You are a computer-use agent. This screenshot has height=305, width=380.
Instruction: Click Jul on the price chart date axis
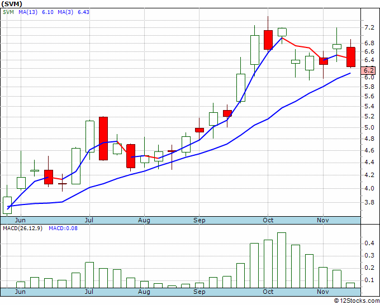pos(89,220)
